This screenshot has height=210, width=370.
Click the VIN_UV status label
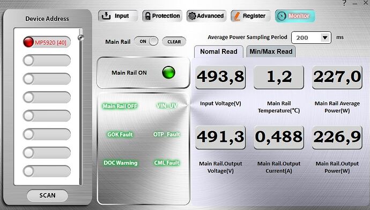[167, 106]
